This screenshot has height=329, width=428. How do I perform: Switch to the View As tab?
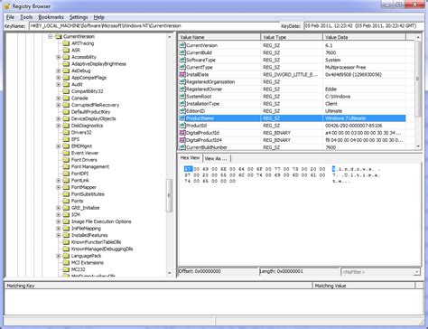[216, 158]
